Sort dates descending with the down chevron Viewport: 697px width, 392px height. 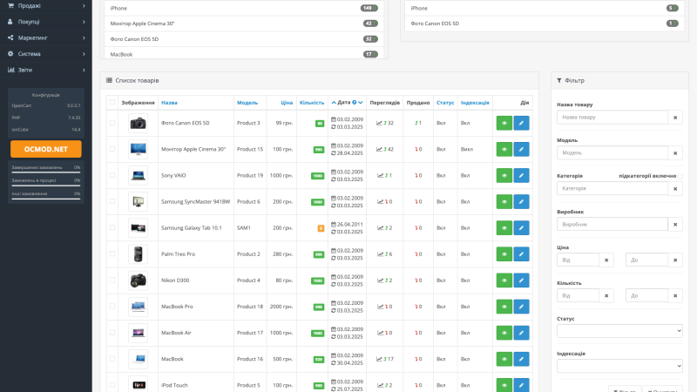click(361, 103)
